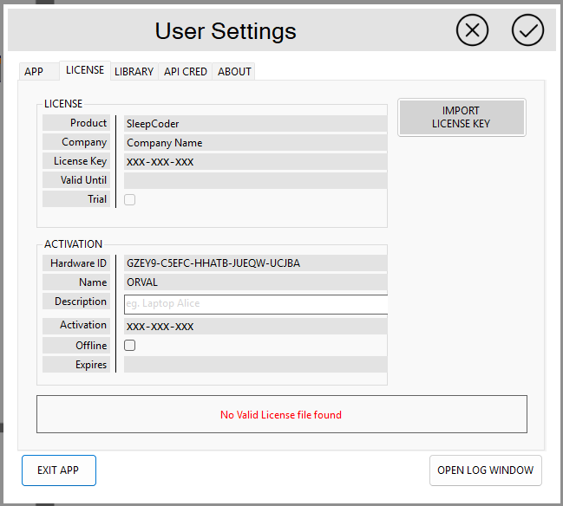Select the LICENSE tab
Screen dimensions: 563x506
pyautogui.click(x=85, y=71)
